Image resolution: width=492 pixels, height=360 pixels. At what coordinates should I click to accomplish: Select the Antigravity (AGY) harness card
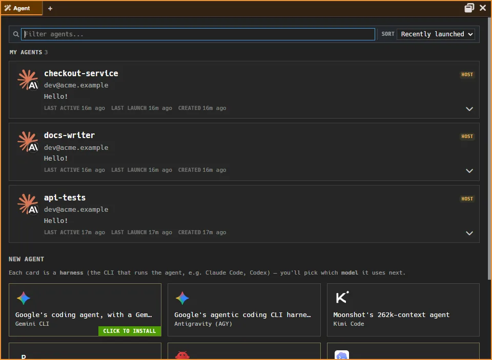click(x=244, y=310)
